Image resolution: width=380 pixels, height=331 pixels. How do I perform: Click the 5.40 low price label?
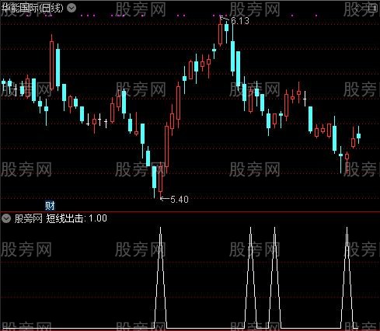pos(180,200)
